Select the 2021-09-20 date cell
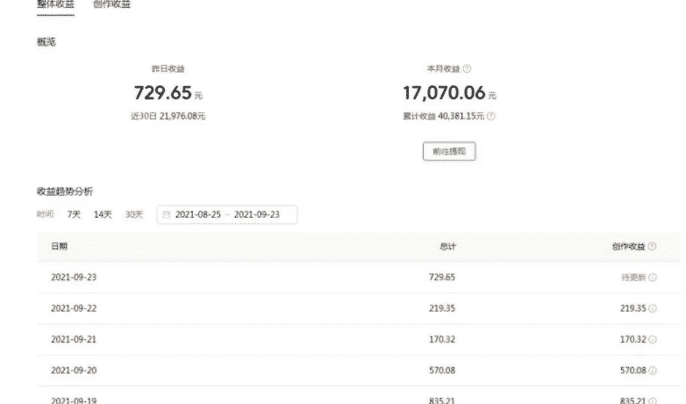This screenshot has width=686, height=404. pos(74,371)
